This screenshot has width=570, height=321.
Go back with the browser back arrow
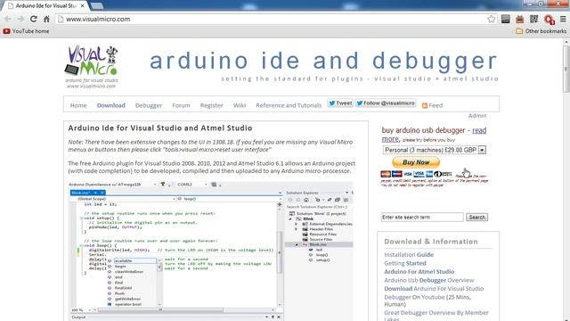coord(8,19)
